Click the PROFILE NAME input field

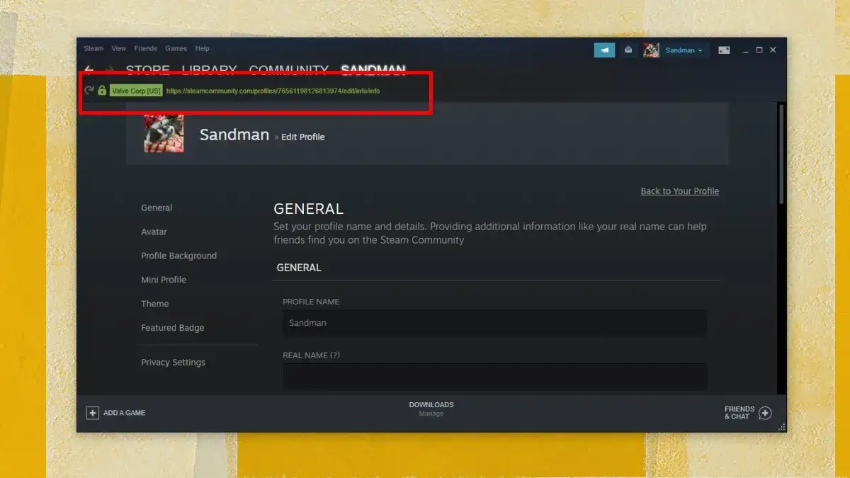[494, 323]
